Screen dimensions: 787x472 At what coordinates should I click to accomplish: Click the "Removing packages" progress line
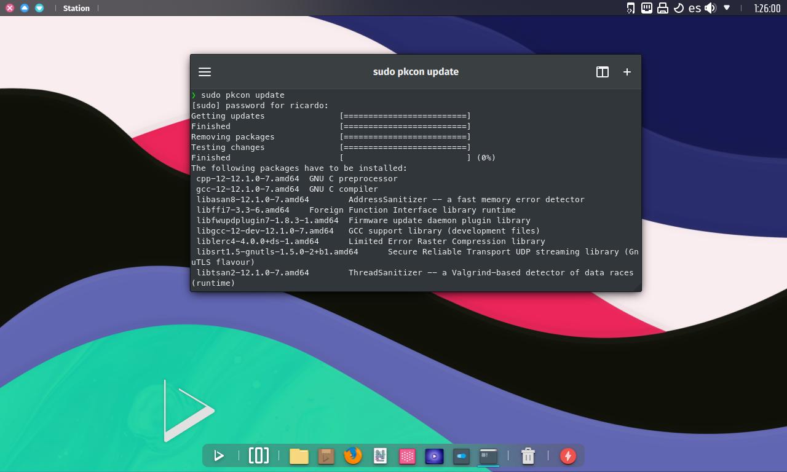pyautogui.click(x=331, y=137)
